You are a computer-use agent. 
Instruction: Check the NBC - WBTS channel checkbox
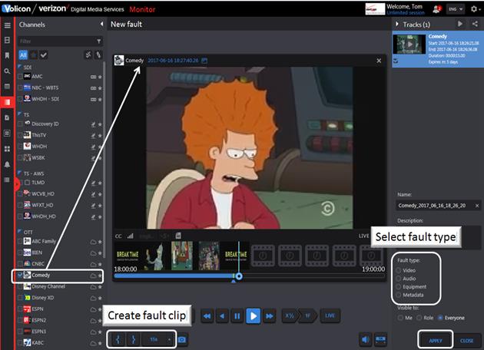(20, 88)
